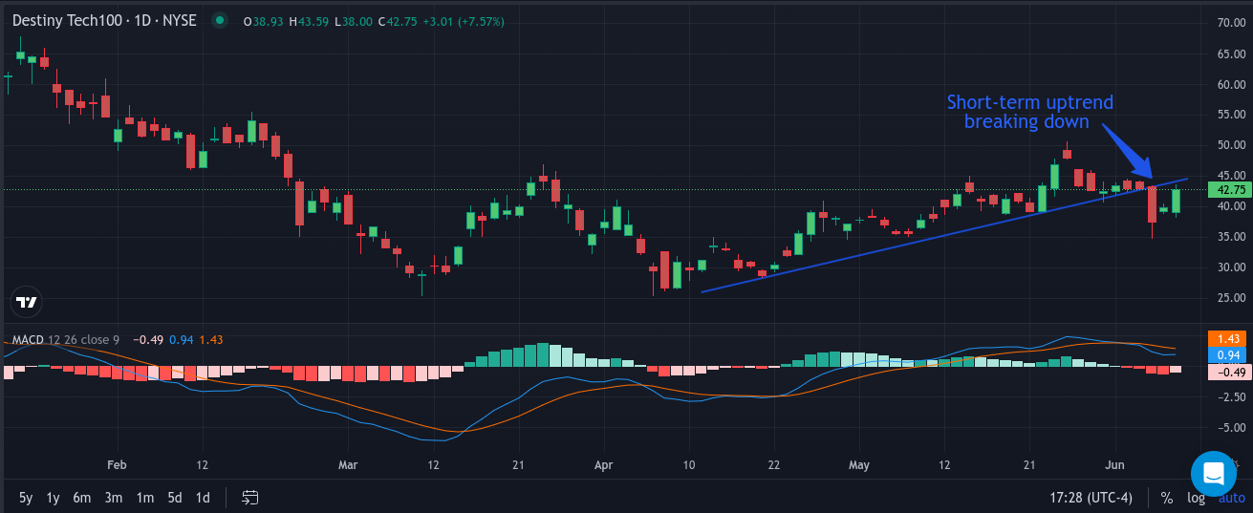Image resolution: width=1253 pixels, height=513 pixels.
Task: Toggle log scale mode
Action: pos(1196,498)
